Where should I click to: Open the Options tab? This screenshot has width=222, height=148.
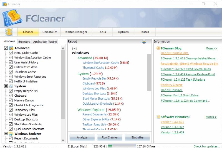coord(123,32)
